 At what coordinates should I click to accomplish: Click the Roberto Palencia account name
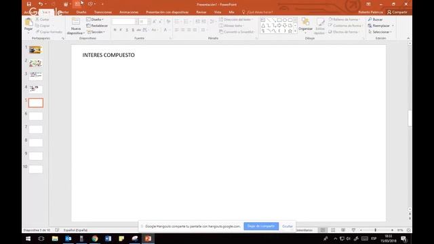(x=370, y=12)
